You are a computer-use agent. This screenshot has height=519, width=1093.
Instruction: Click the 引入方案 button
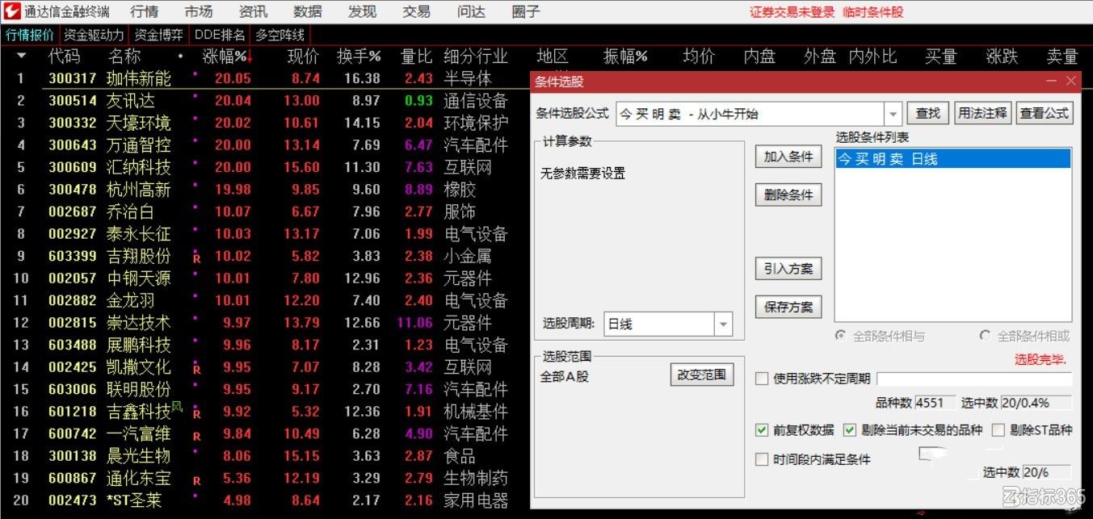pos(788,269)
